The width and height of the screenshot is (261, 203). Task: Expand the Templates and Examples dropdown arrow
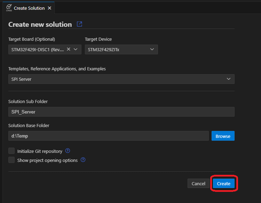coord(229,79)
